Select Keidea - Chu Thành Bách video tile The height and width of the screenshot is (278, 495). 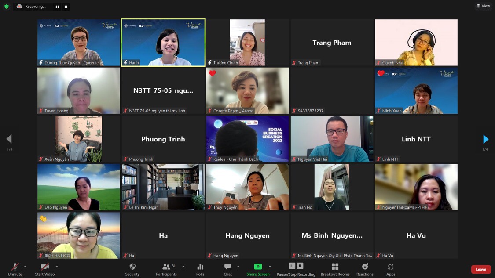tap(247, 139)
